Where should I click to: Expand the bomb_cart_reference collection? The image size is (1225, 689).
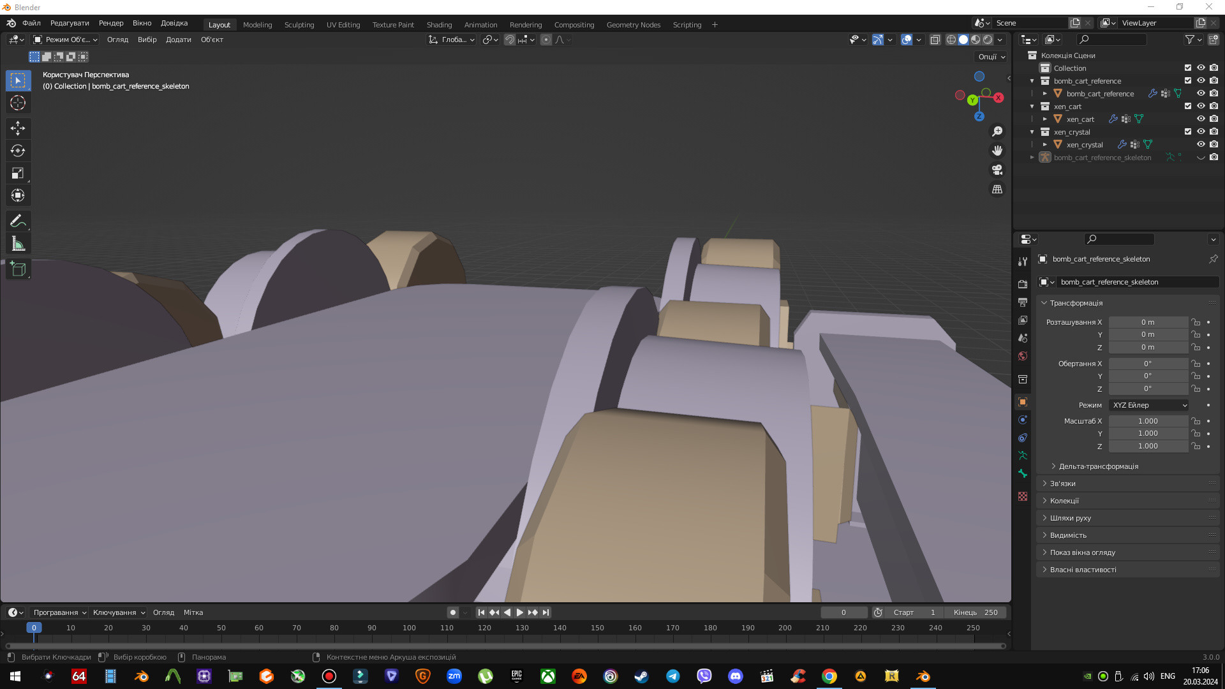click(1032, 81)
